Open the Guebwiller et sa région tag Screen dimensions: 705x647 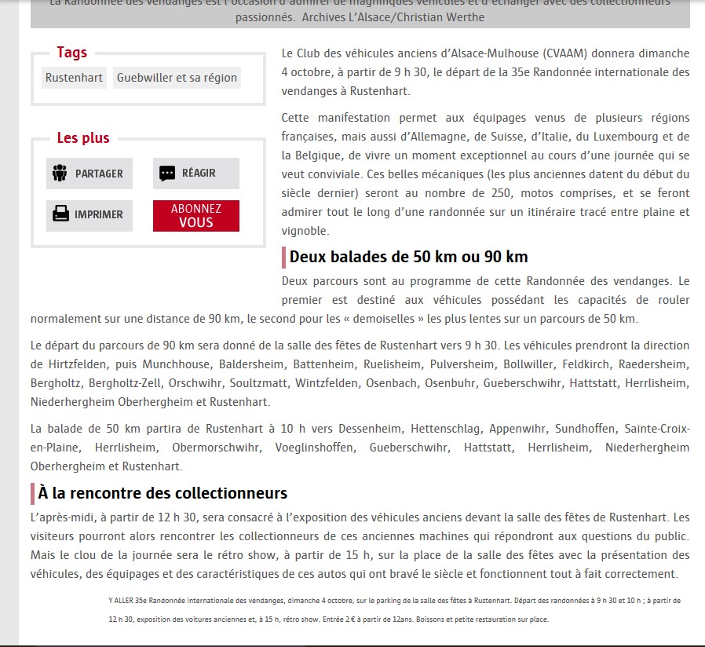177,78
